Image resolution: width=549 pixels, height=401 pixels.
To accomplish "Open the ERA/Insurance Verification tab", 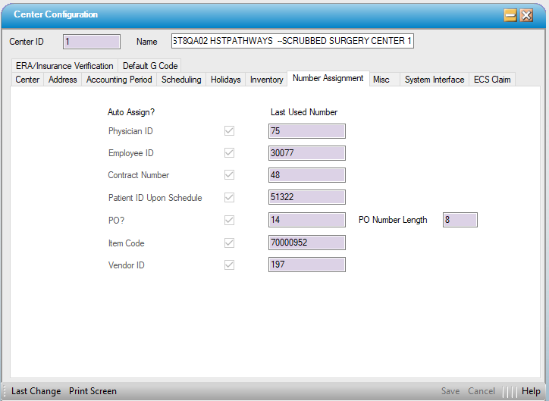I will click(x=64, y=66).
